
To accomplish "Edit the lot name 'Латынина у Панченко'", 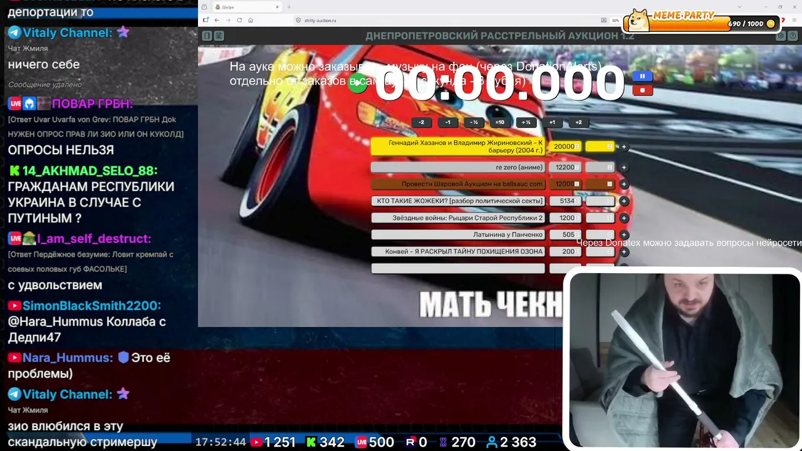I will (x=458, y=235).
